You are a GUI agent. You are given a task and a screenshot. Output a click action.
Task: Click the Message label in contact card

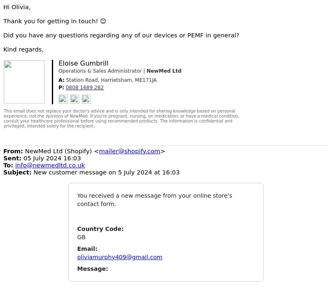(93, 269)
